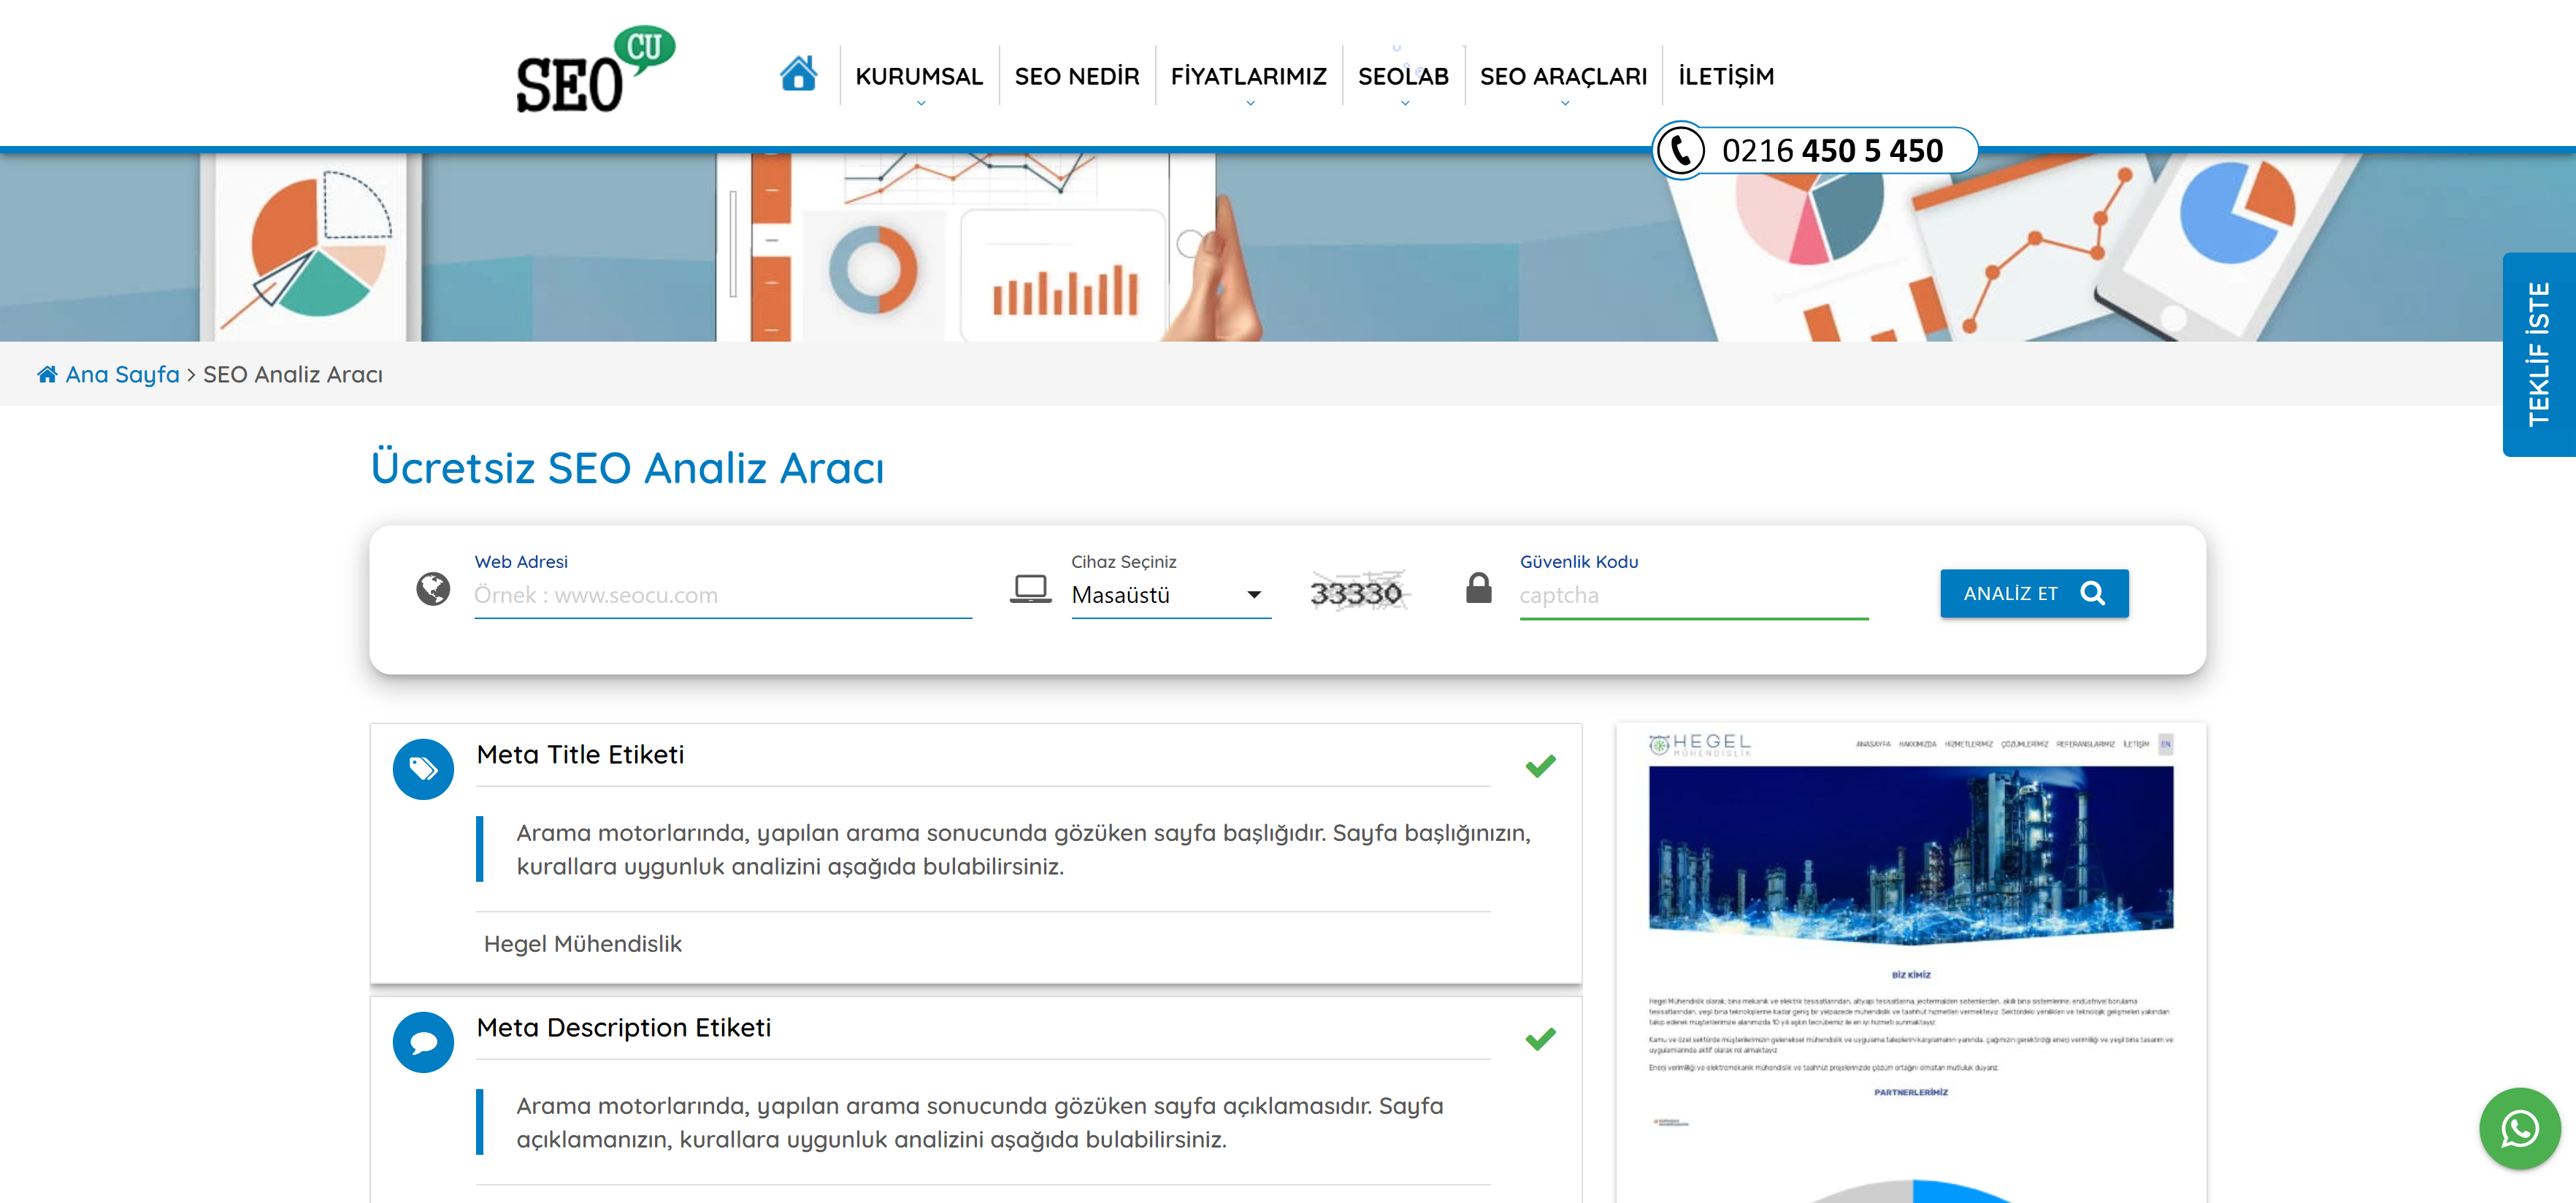Expand the chevron under KURUMSAL

click(x=920, y=103)
